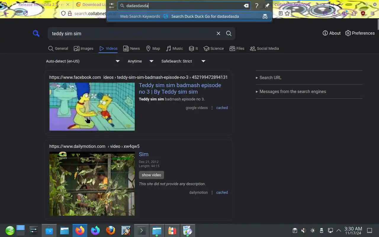Image resolution: width=379 pixels, height=237 pixels.
Task: Open the volume control in system tray
Action: coord(303,230)
